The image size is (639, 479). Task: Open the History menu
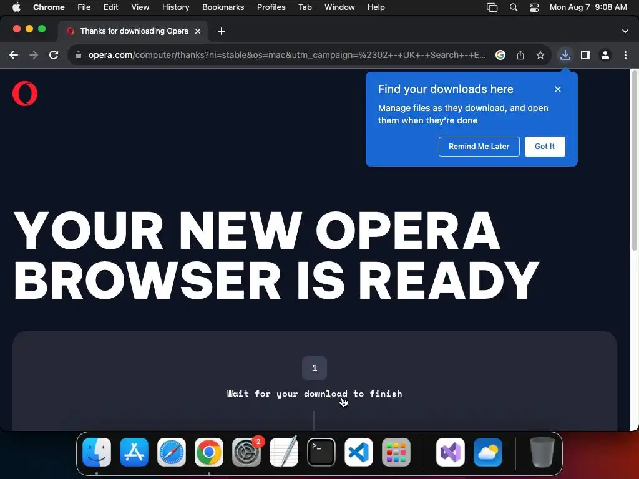click(x=175, y=7)
